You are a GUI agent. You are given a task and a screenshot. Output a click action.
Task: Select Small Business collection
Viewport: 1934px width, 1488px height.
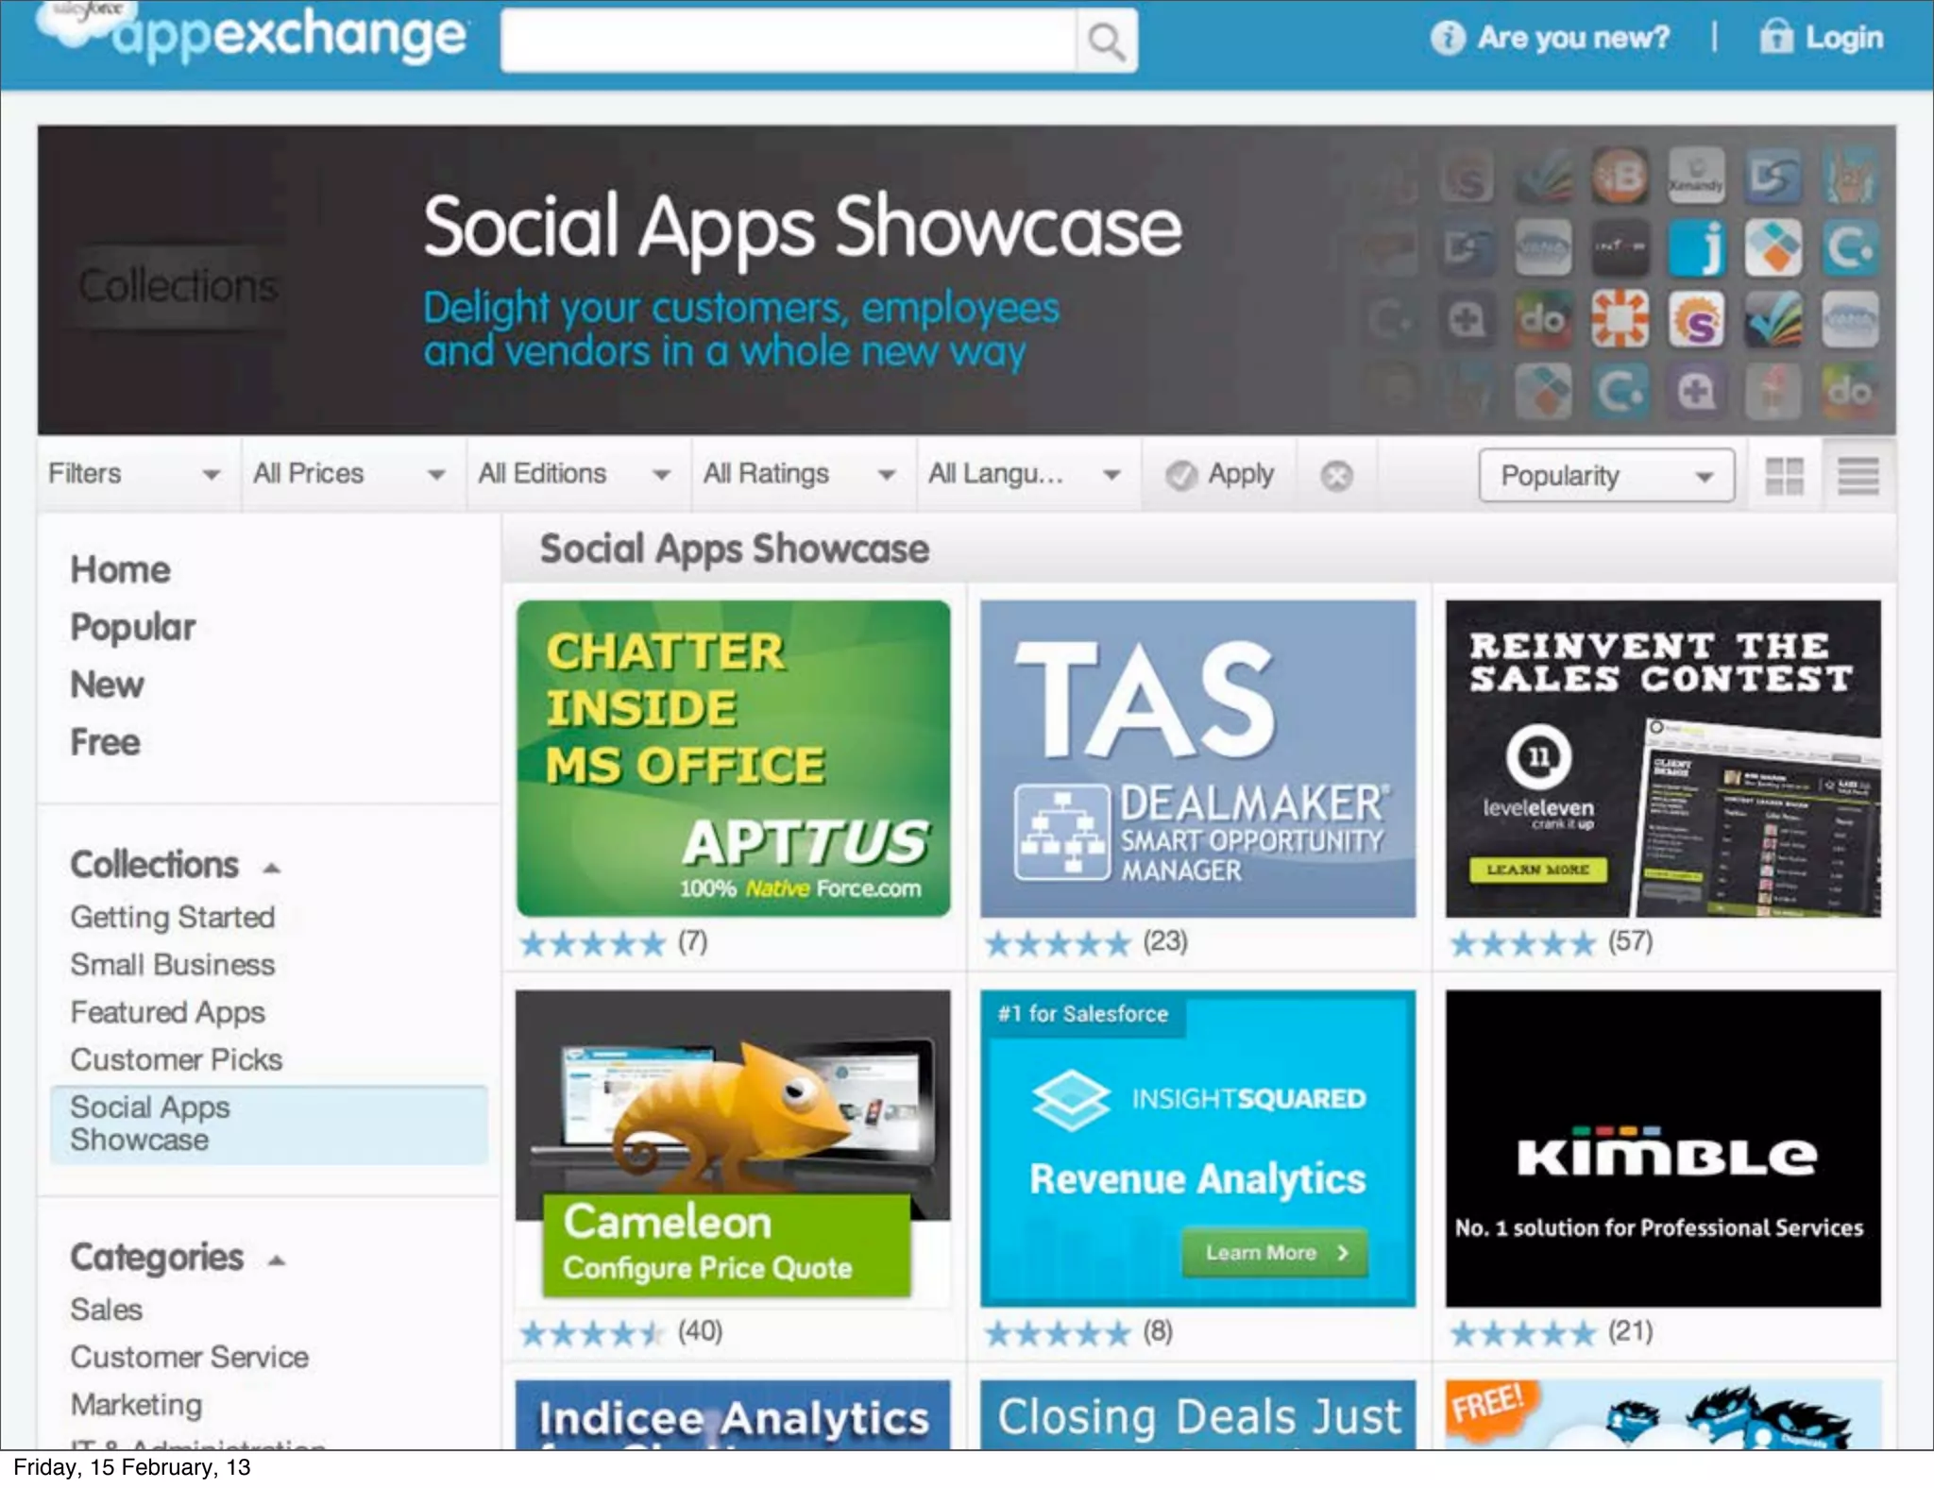coord(173,964)
